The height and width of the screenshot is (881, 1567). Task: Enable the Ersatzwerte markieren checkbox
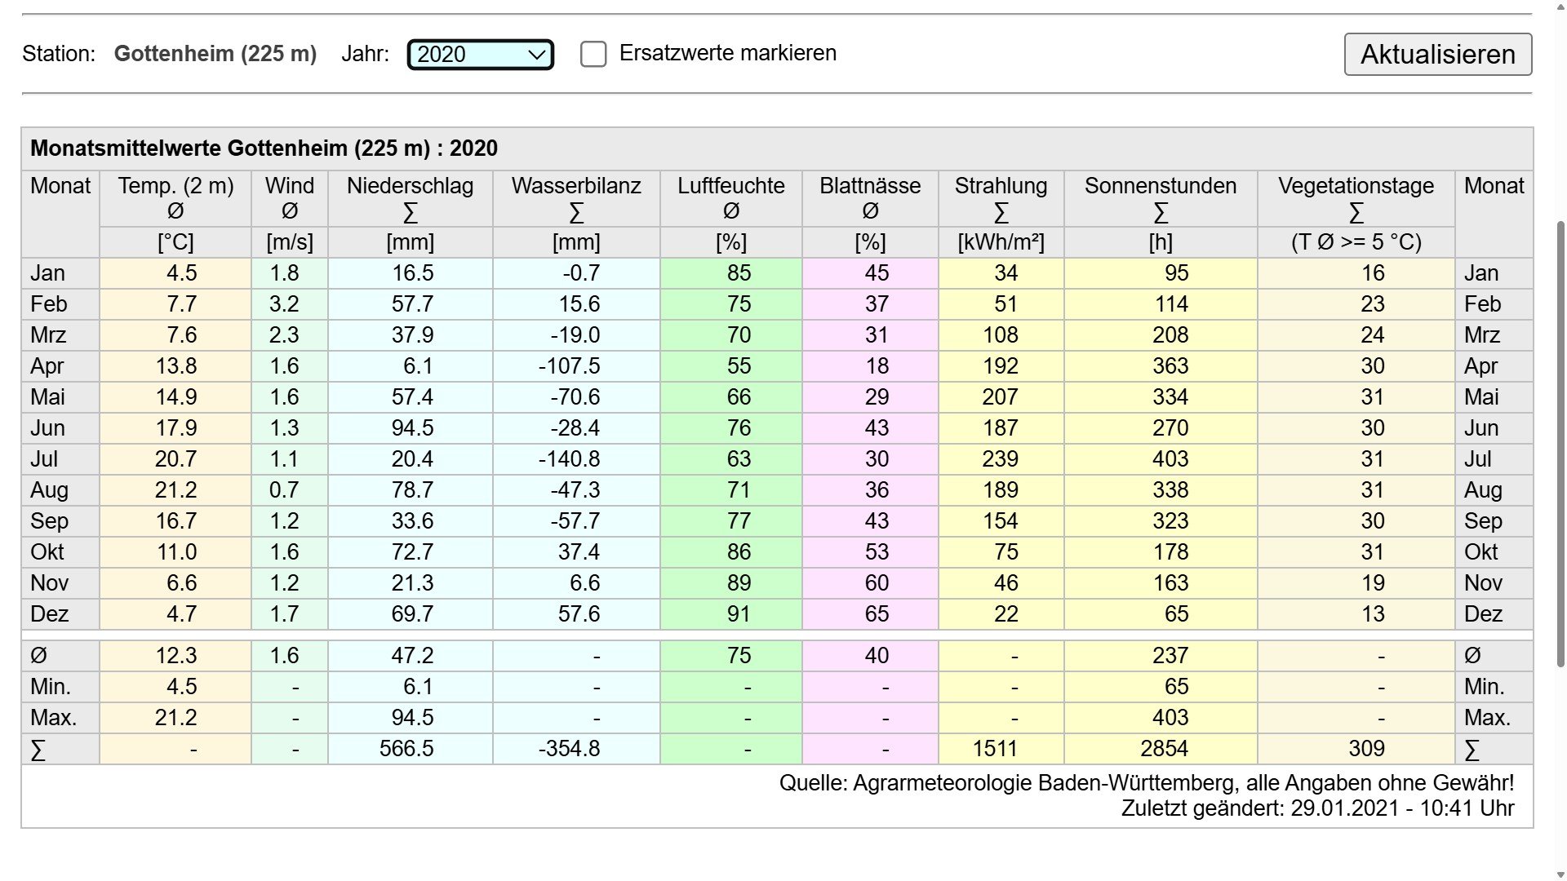(593, 55)
